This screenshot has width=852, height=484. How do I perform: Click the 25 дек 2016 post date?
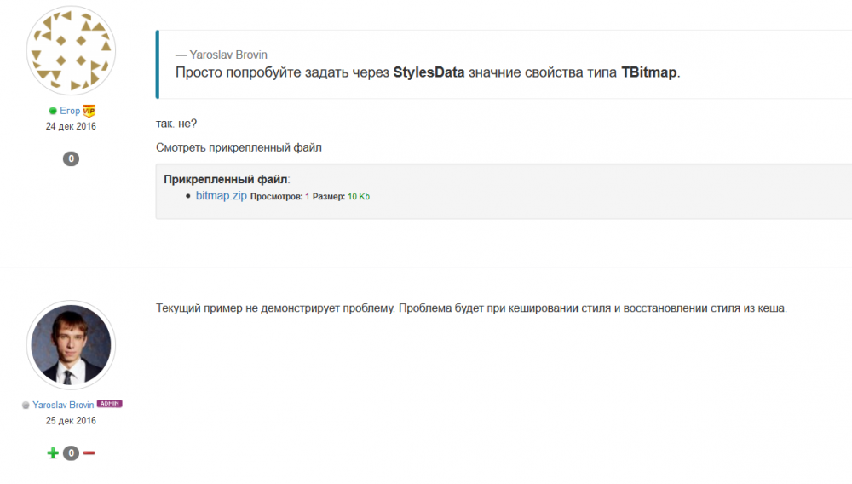pyautogui.click(x=71, y=420)
